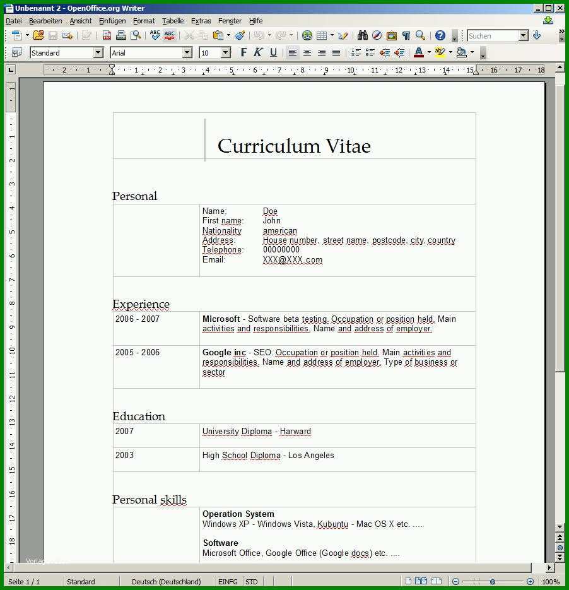Click the EINFG insert mode indicator
The height and width of the screenshot is (590, 569).
coord(228,582)
